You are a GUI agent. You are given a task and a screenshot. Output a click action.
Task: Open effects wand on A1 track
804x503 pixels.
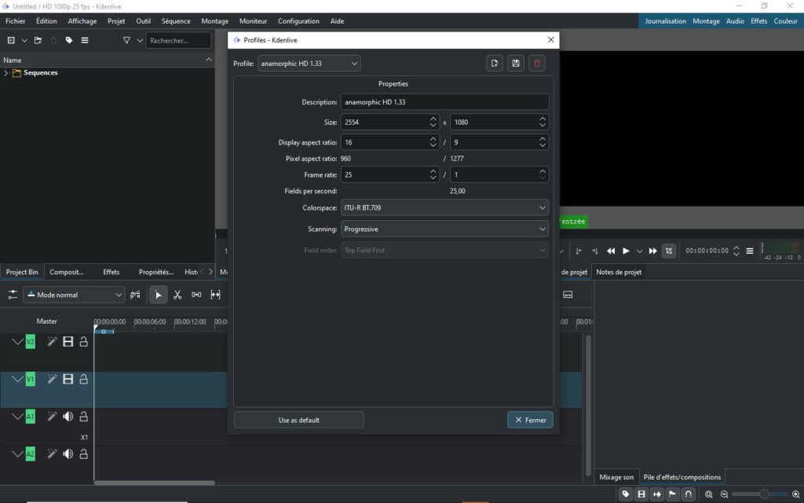[x=52, y=417]
